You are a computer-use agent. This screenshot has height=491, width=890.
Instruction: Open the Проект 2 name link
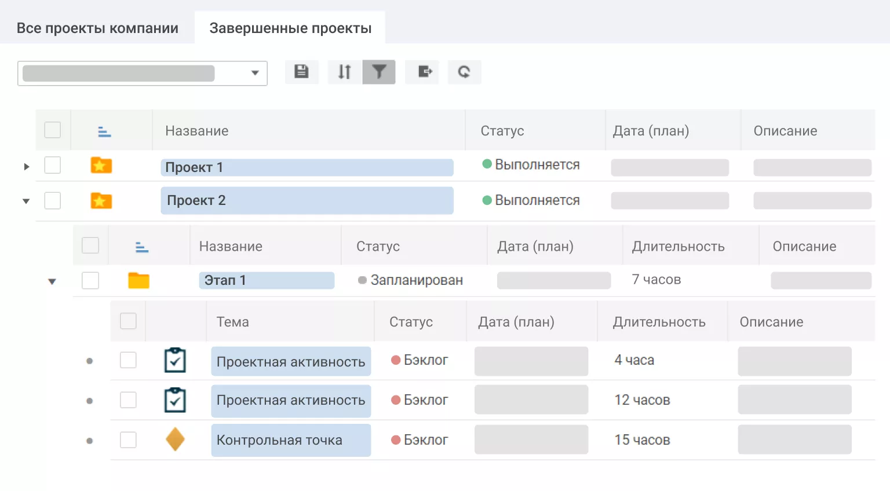click(196, 200)
